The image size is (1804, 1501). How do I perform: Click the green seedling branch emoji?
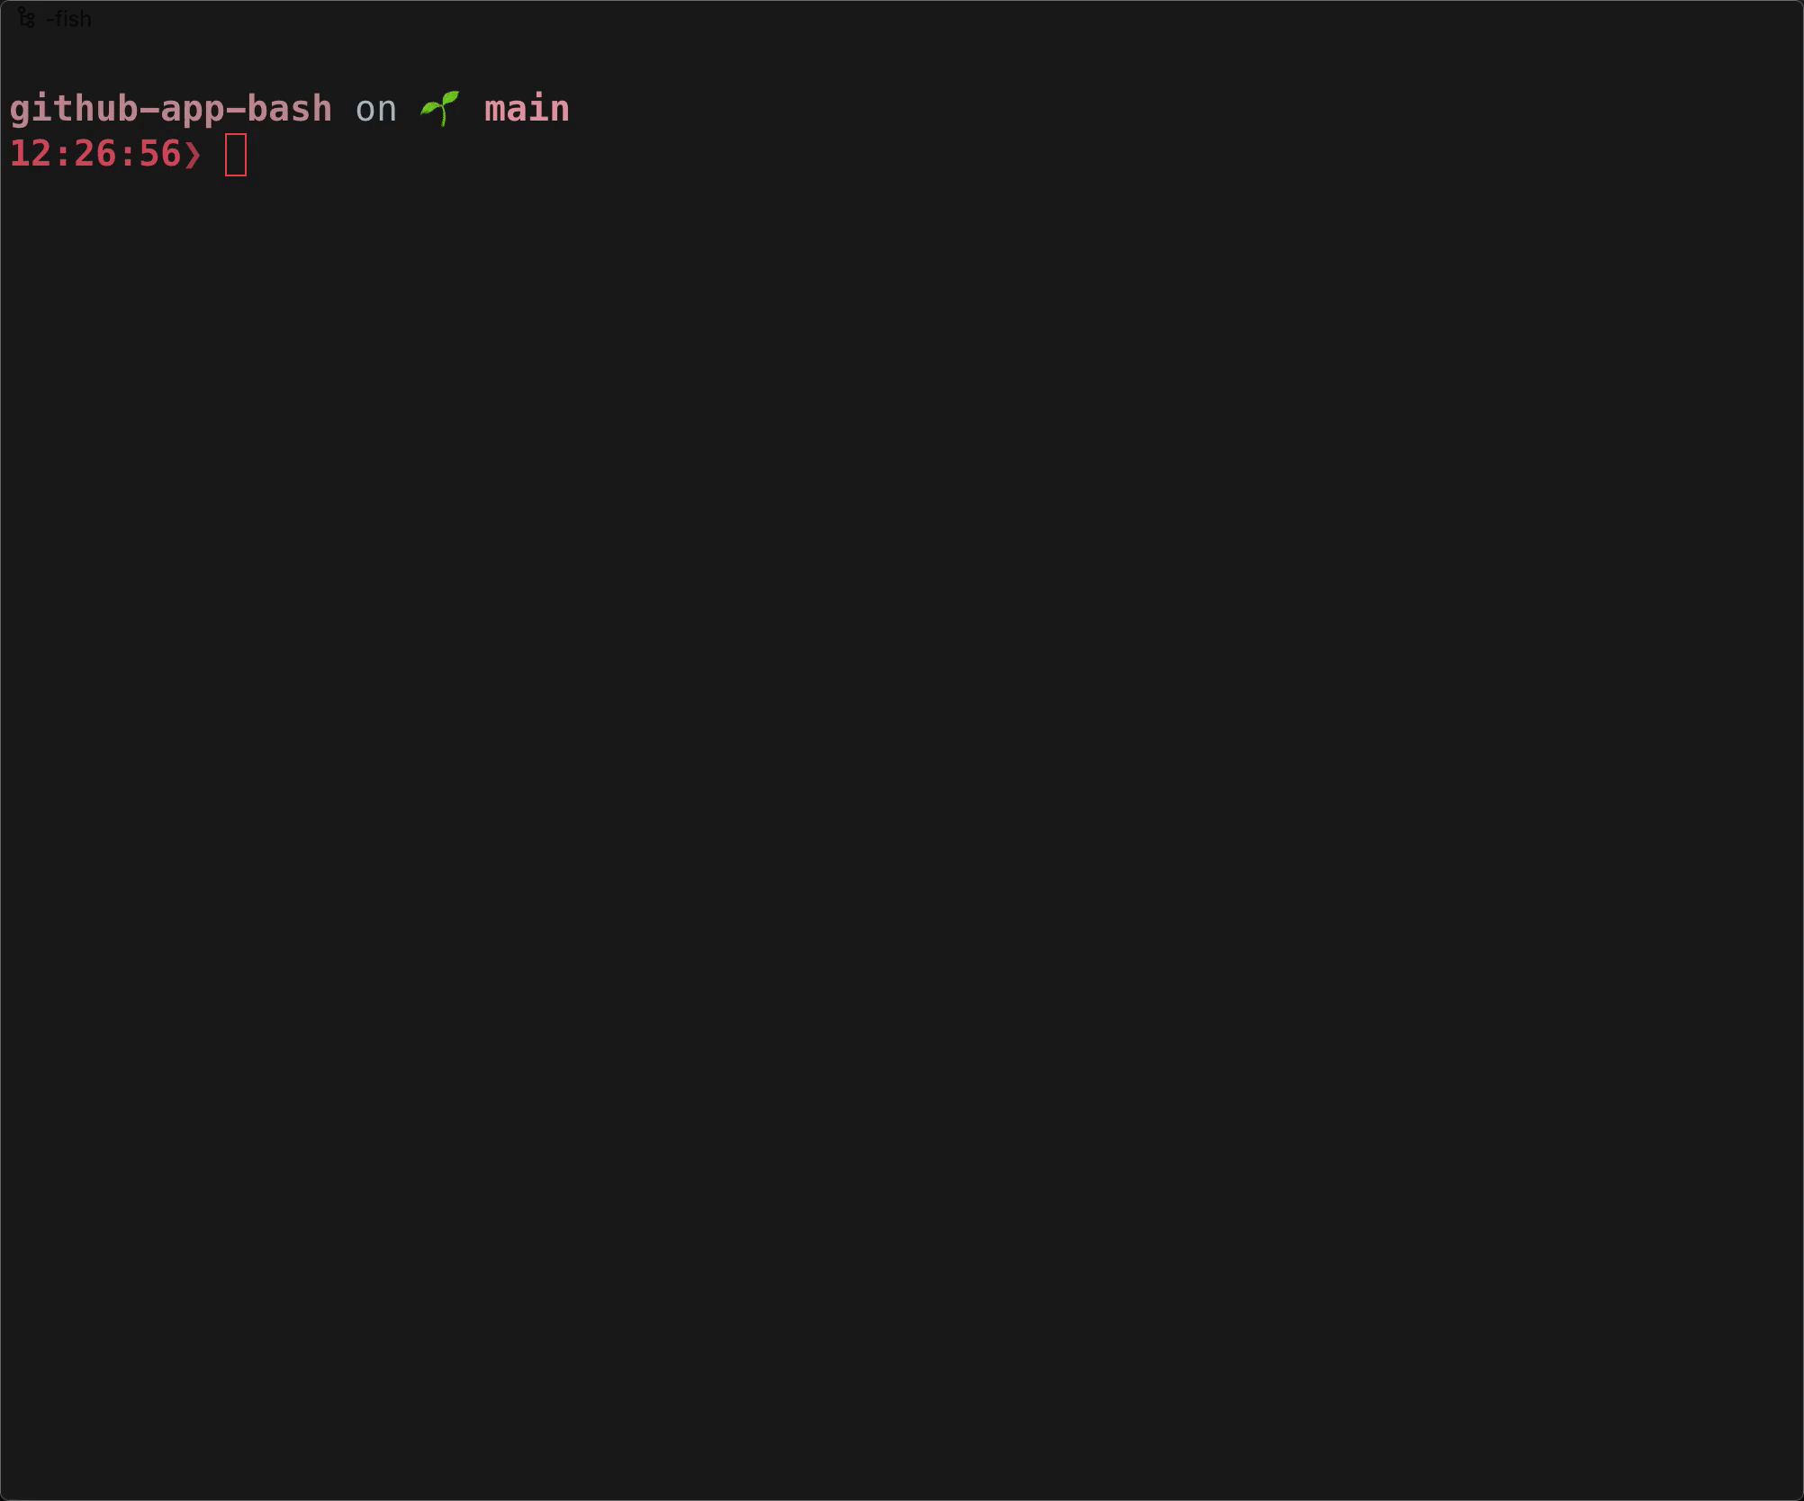coord(440,109)
